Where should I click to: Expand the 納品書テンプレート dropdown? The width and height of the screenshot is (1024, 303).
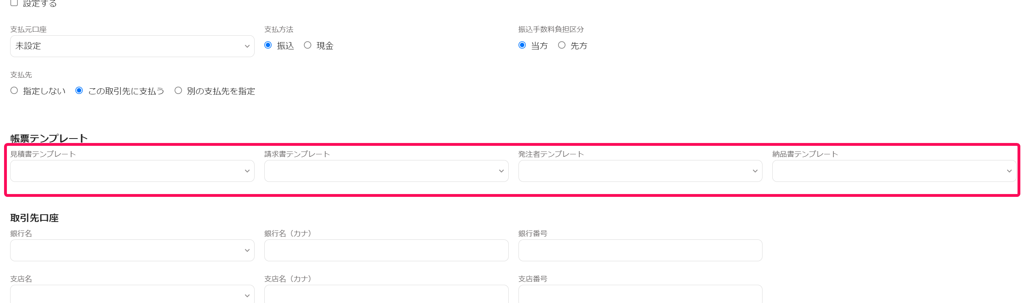click(x=894, y=171)
